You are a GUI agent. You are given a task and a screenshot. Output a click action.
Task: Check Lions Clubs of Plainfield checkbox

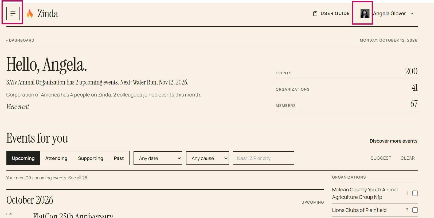(415, 210)
